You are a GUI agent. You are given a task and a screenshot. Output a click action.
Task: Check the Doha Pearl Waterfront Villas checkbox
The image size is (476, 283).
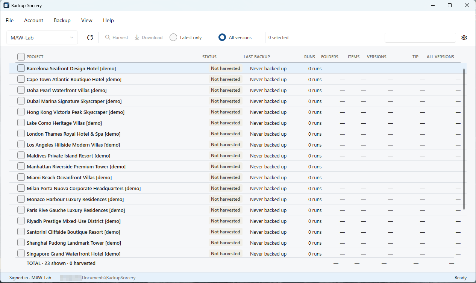pyautogui.click(x=21, y=90)
